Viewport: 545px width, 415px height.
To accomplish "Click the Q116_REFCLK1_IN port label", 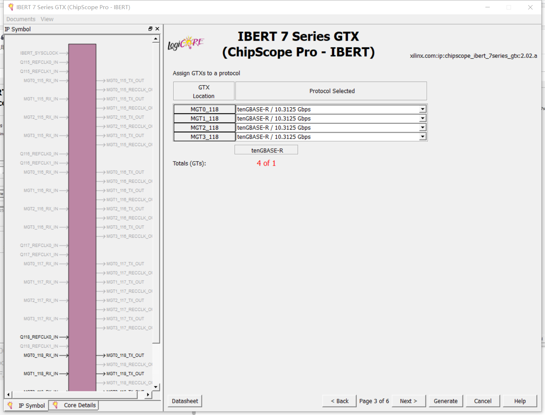I will pos(39,163).
